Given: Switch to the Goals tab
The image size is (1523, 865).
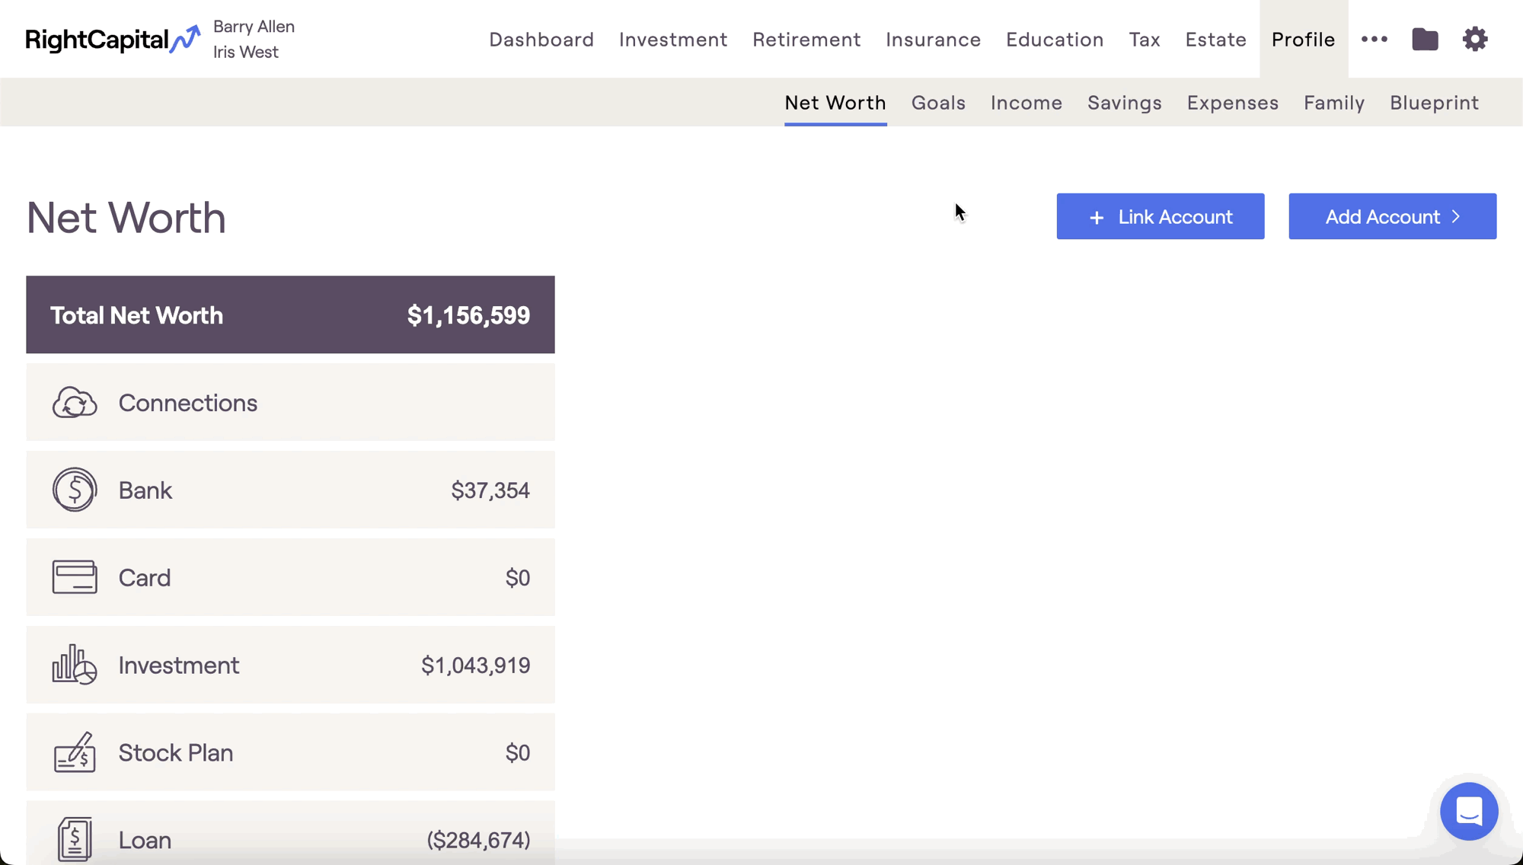Looking at the screenshot, I should (x=938, y=103).
